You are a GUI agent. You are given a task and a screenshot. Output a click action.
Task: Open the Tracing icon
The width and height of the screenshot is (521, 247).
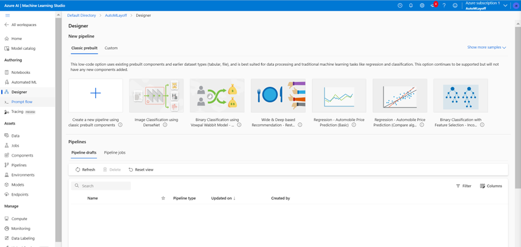click(6, 112)
